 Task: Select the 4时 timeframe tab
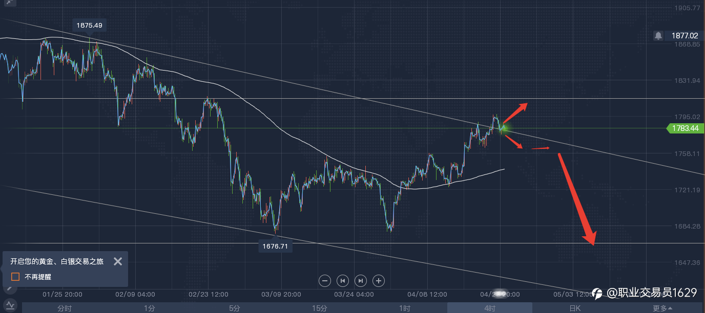[x=489, y=308]
